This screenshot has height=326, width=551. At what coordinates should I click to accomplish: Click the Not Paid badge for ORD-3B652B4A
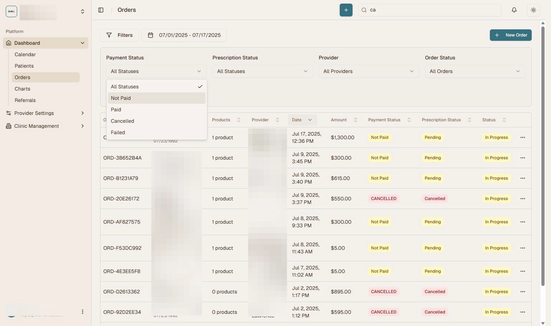pos(379,158)
